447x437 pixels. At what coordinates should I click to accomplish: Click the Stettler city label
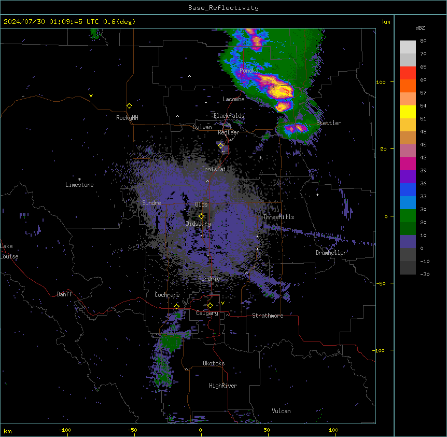pyautogui.click(x=329, y=123)
